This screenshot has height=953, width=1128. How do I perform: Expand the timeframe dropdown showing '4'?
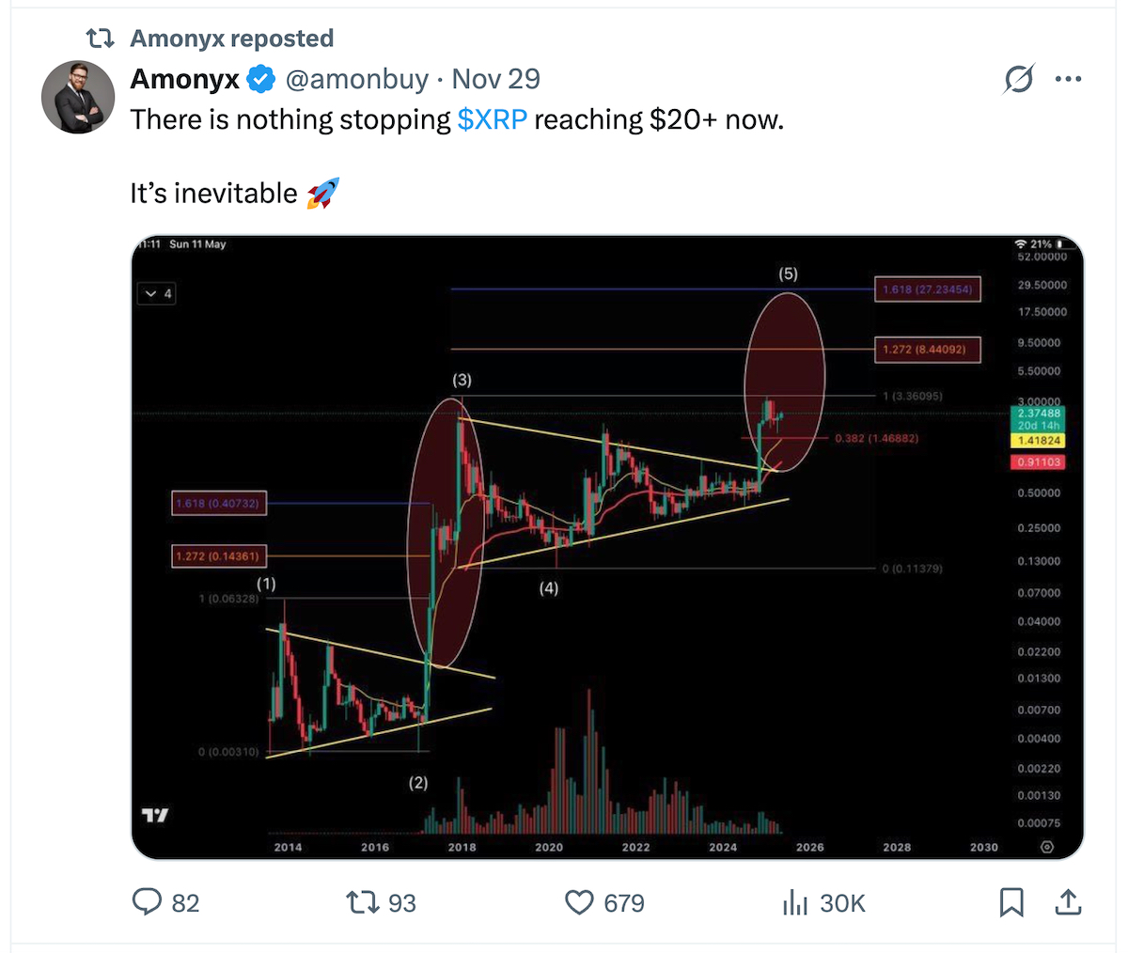point(156,293)
